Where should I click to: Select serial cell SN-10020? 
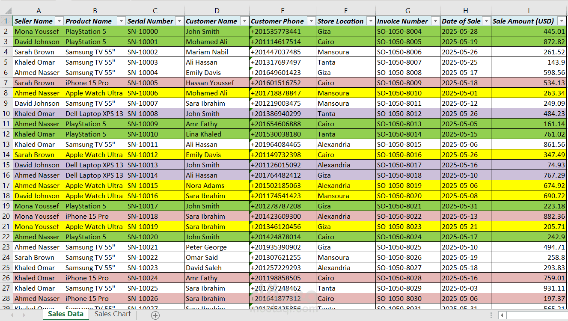tap(155, 237)
